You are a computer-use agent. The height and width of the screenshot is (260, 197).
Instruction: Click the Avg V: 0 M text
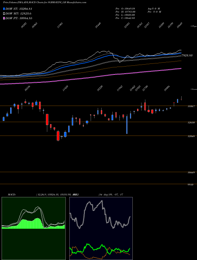click(154, 8)
